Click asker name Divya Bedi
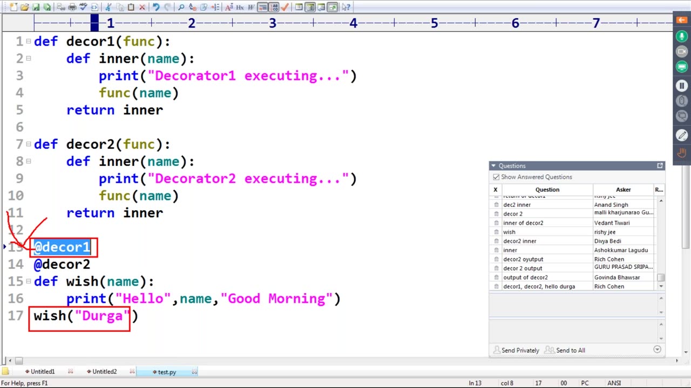 tap(607, 241)
